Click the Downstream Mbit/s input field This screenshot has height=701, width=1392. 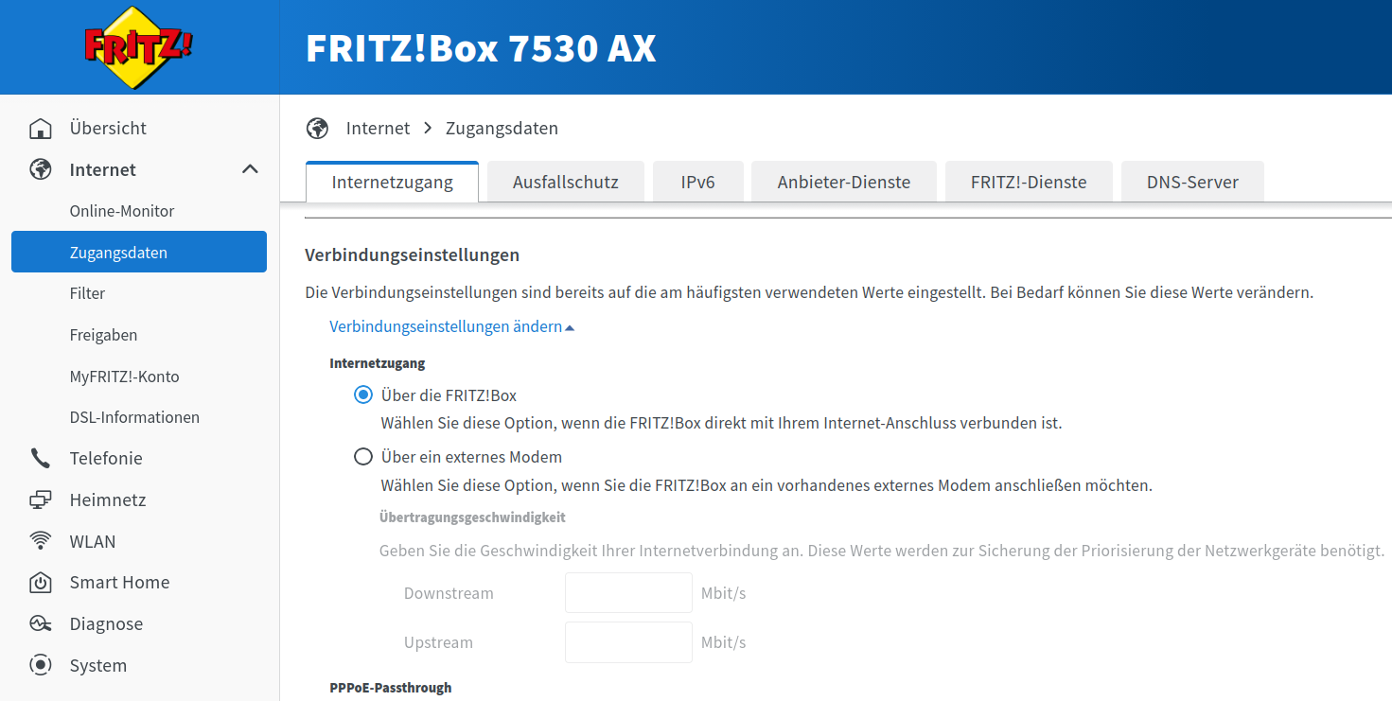click(628, 593)
